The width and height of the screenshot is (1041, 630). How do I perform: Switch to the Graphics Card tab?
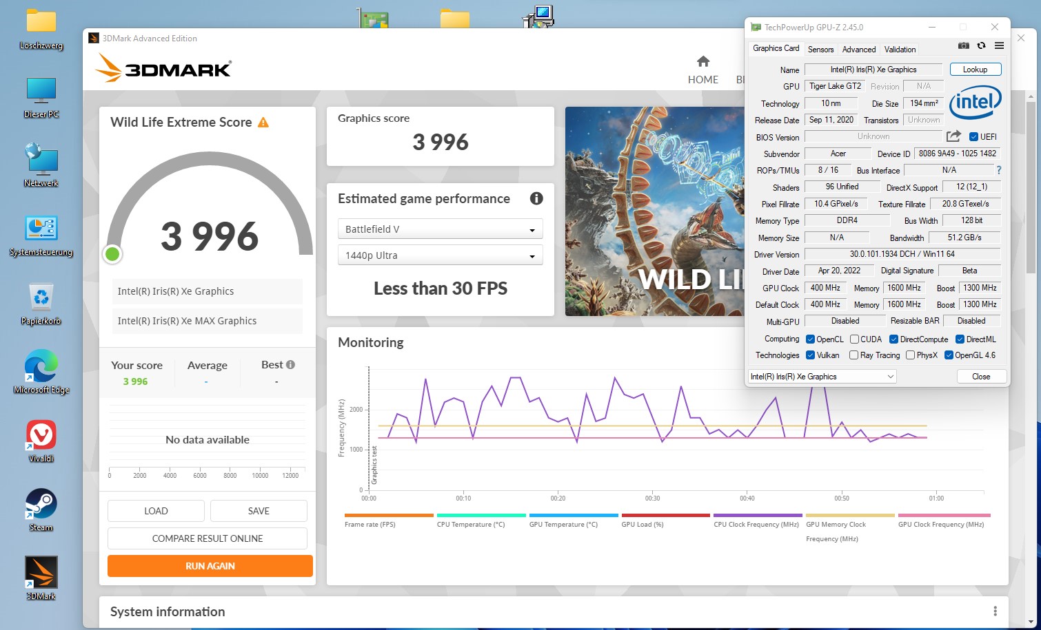[x=776, y=48]
